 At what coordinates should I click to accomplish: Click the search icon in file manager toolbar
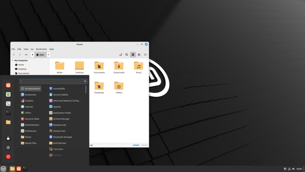(127, 55)
